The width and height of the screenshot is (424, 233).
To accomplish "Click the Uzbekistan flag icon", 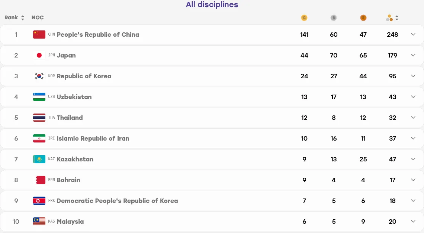I will [39, 97].
